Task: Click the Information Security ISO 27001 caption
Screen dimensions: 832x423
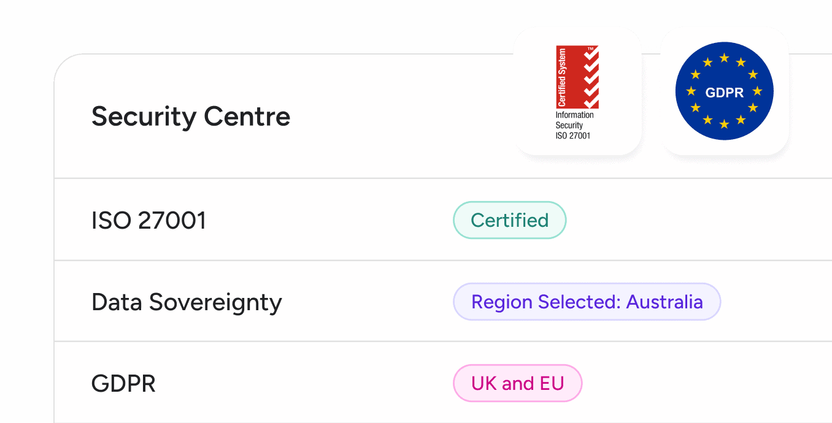Action: point(574,126)
